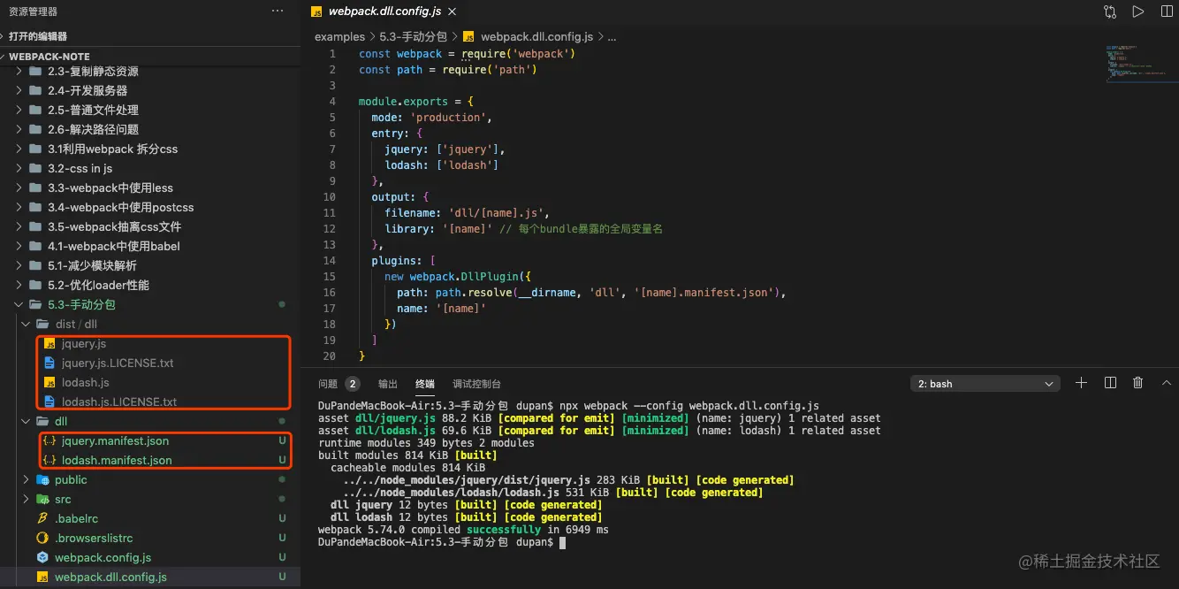Click line number 15 in the gutter
Screen dimensions: 1179x589
pyautogui.click(x=330, y=276)
